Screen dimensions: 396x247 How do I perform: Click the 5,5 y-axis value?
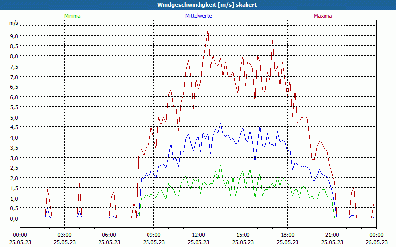tap(14, 107)
